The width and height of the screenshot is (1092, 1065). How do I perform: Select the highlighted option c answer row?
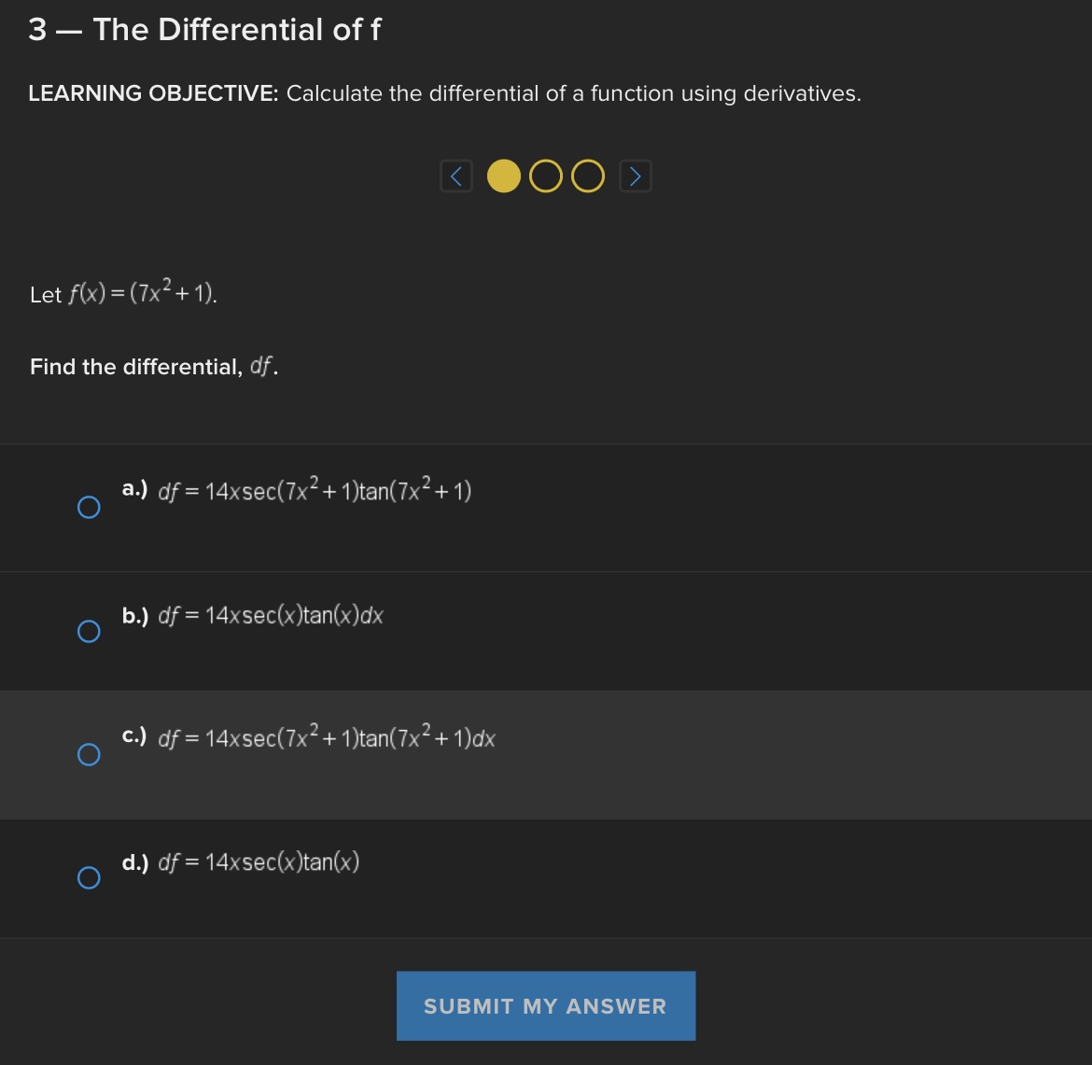89,754
